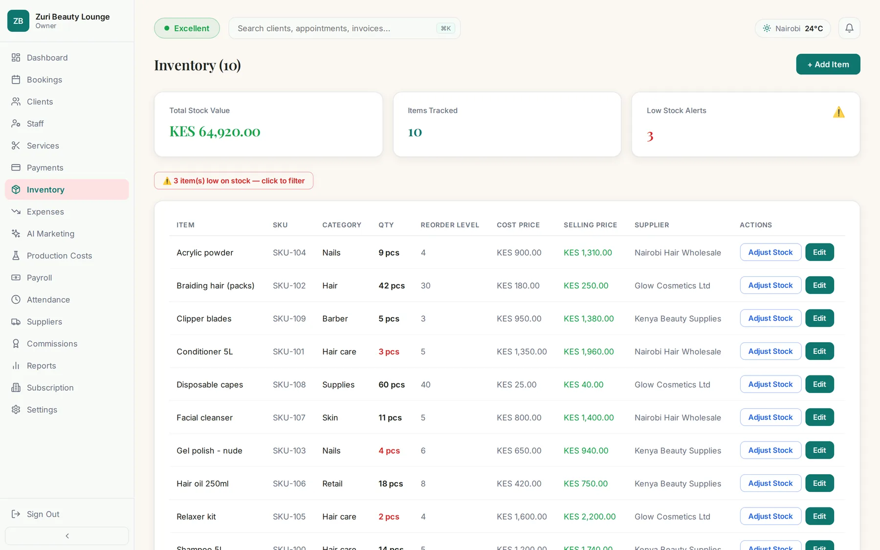This screenshot has width=880, height=550.
Task: Click the QTY column header
Action: click(x=386, y=225)
